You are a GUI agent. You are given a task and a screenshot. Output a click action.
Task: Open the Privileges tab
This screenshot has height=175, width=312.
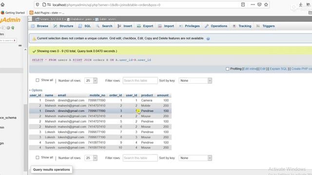point(189,26)
